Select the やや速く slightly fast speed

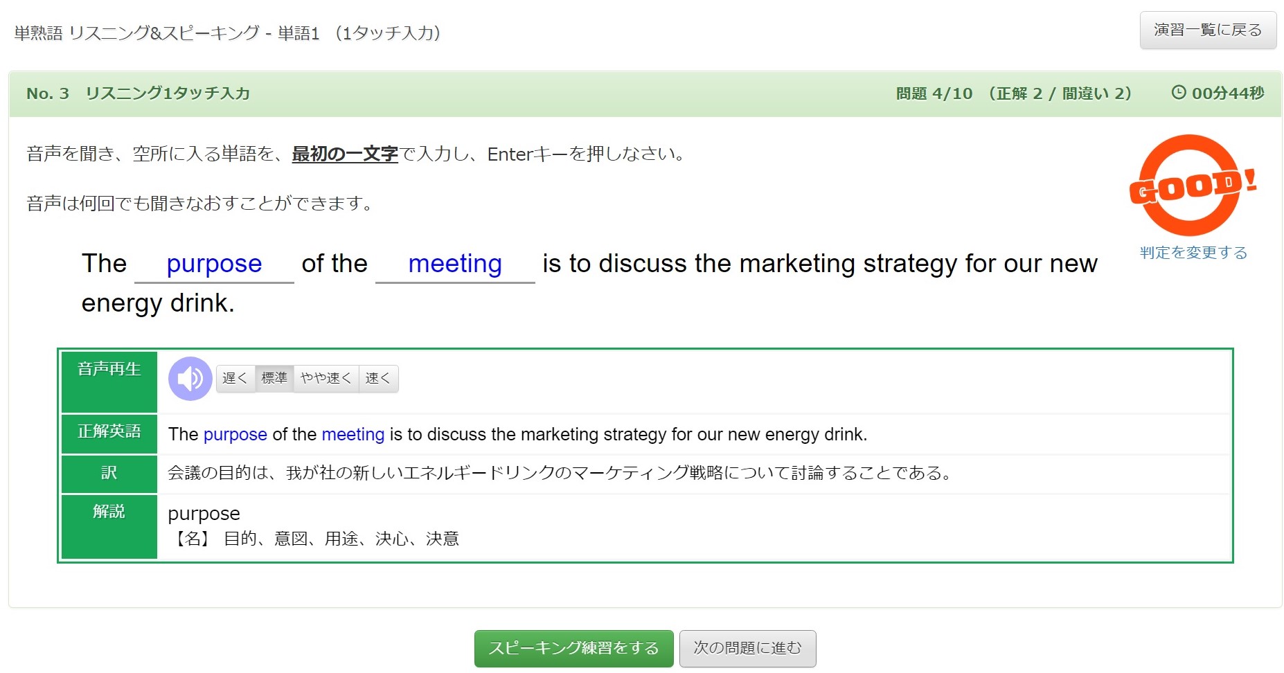[326, 379]
